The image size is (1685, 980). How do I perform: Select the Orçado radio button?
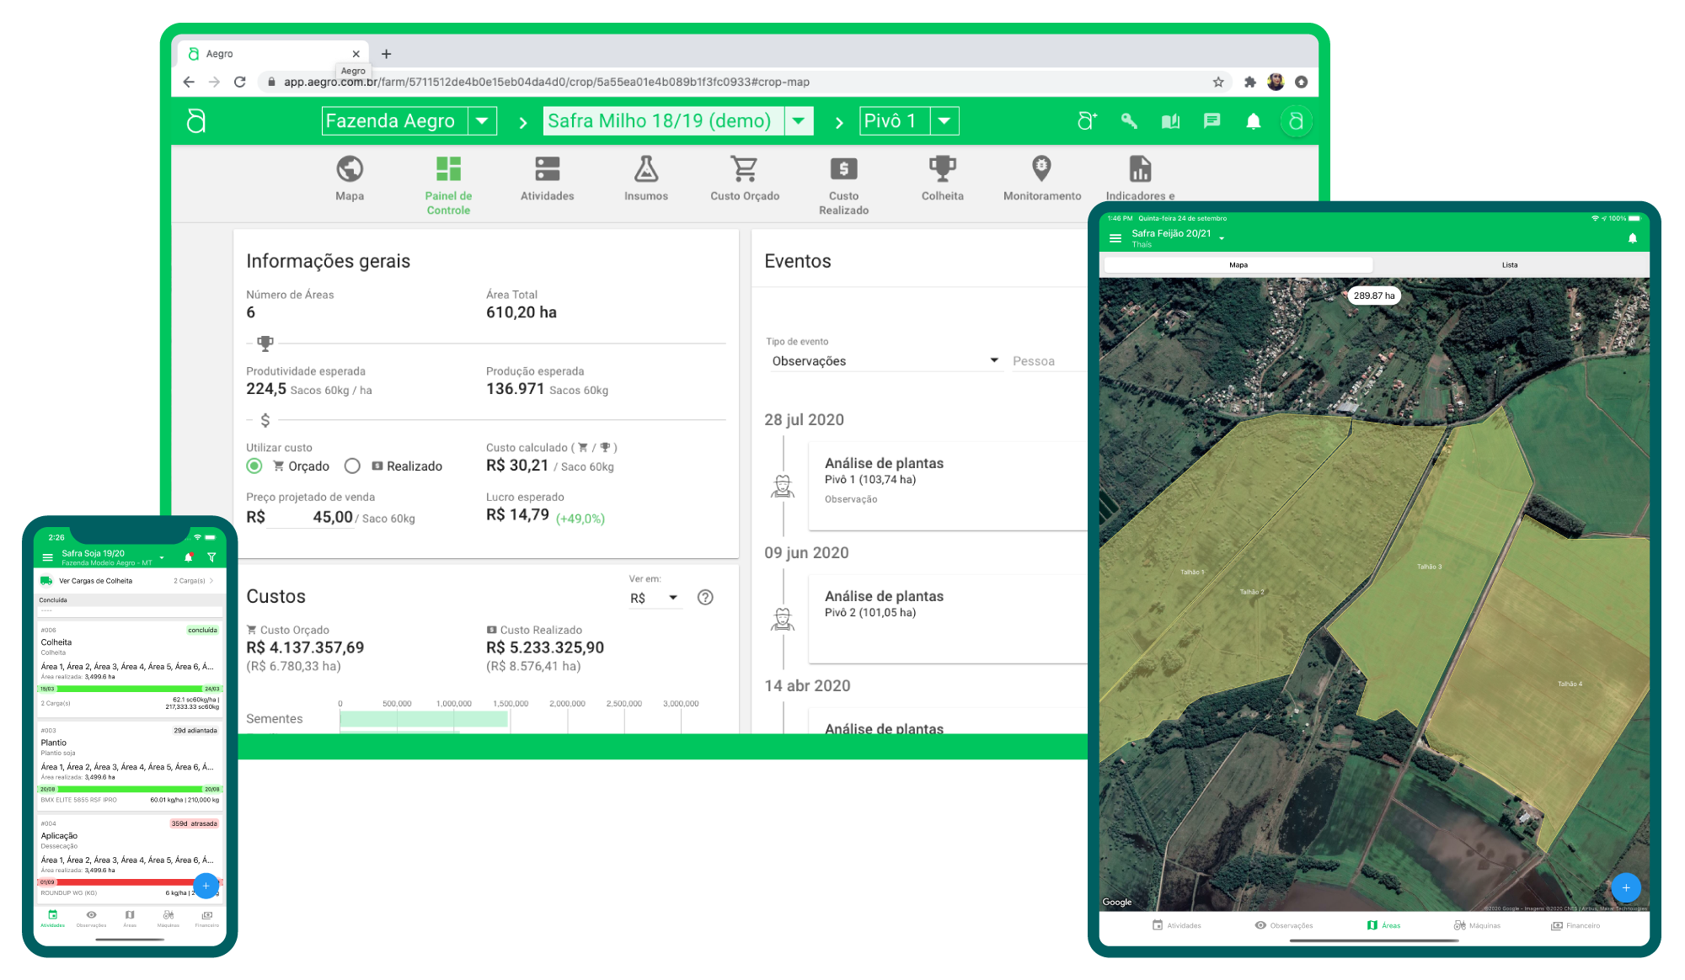[254, 466]
